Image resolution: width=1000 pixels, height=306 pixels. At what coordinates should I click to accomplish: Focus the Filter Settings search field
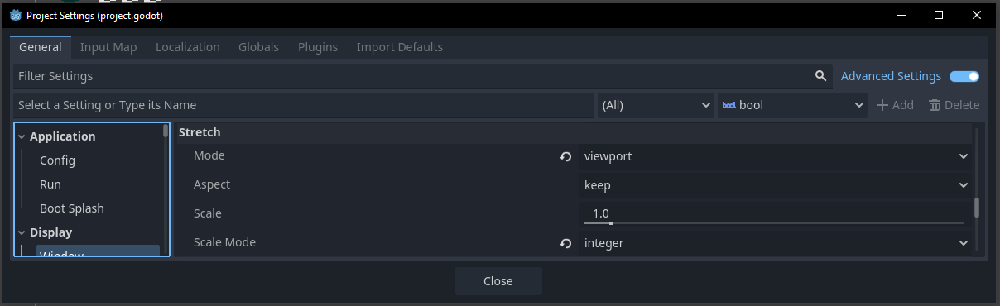[x=414, y=76]
